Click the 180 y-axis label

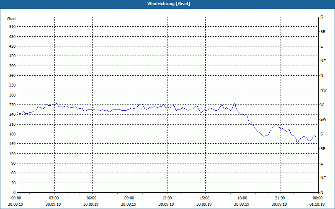pyautogui.click(x=13, y=134)
